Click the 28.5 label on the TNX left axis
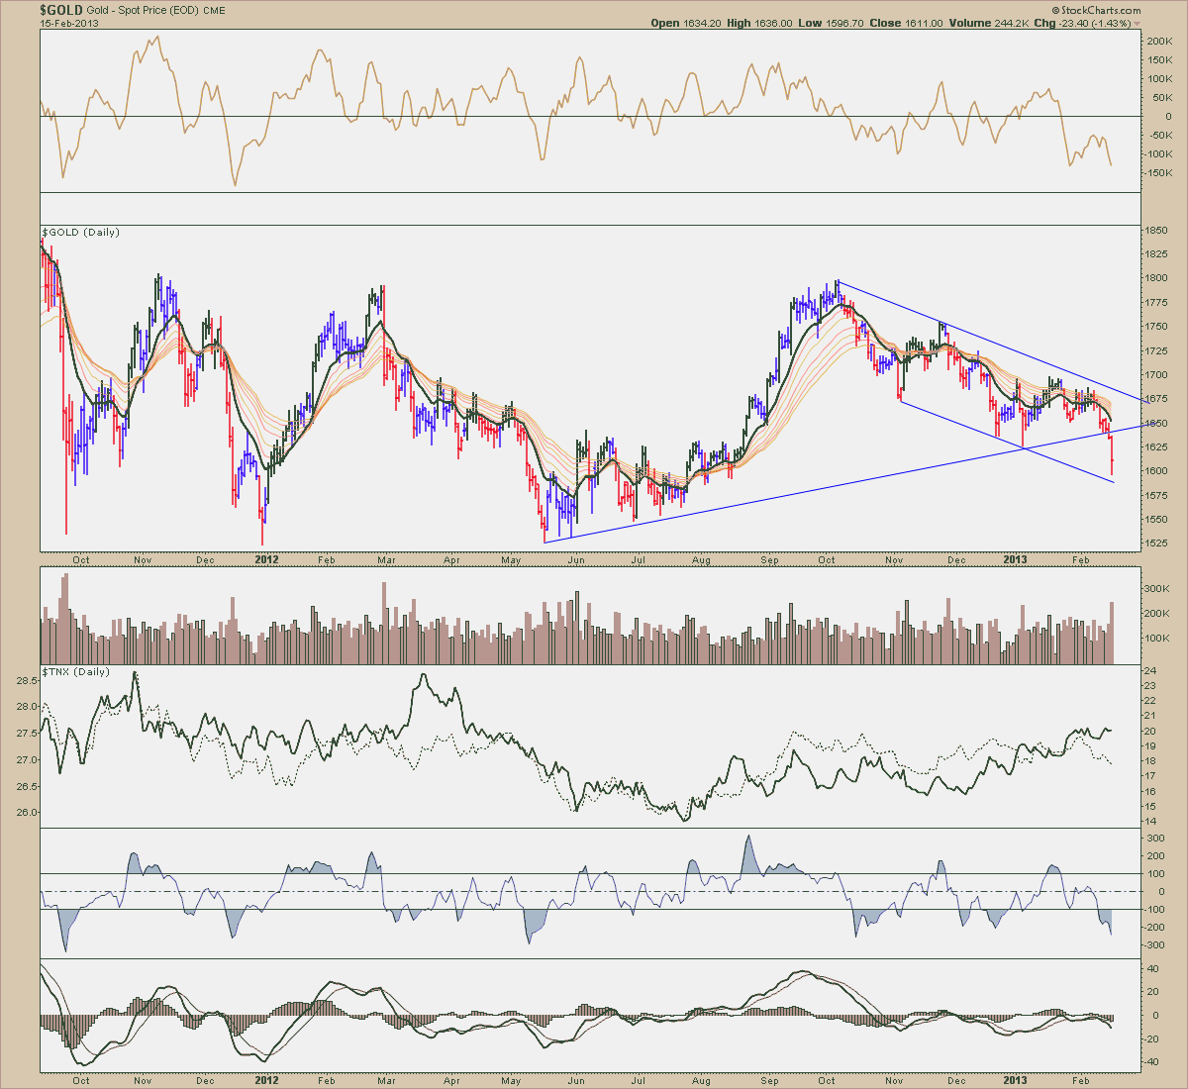Viewport: 1188px width, 1089px height. click(29, 680)
